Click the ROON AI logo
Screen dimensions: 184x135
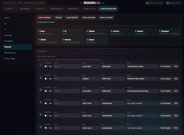coord(92,3)
